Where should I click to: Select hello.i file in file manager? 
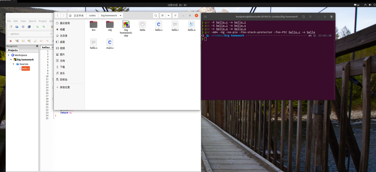click(175, 26)
